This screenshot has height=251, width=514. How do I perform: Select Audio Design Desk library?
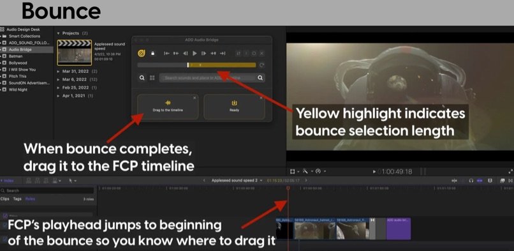point(23,29)
